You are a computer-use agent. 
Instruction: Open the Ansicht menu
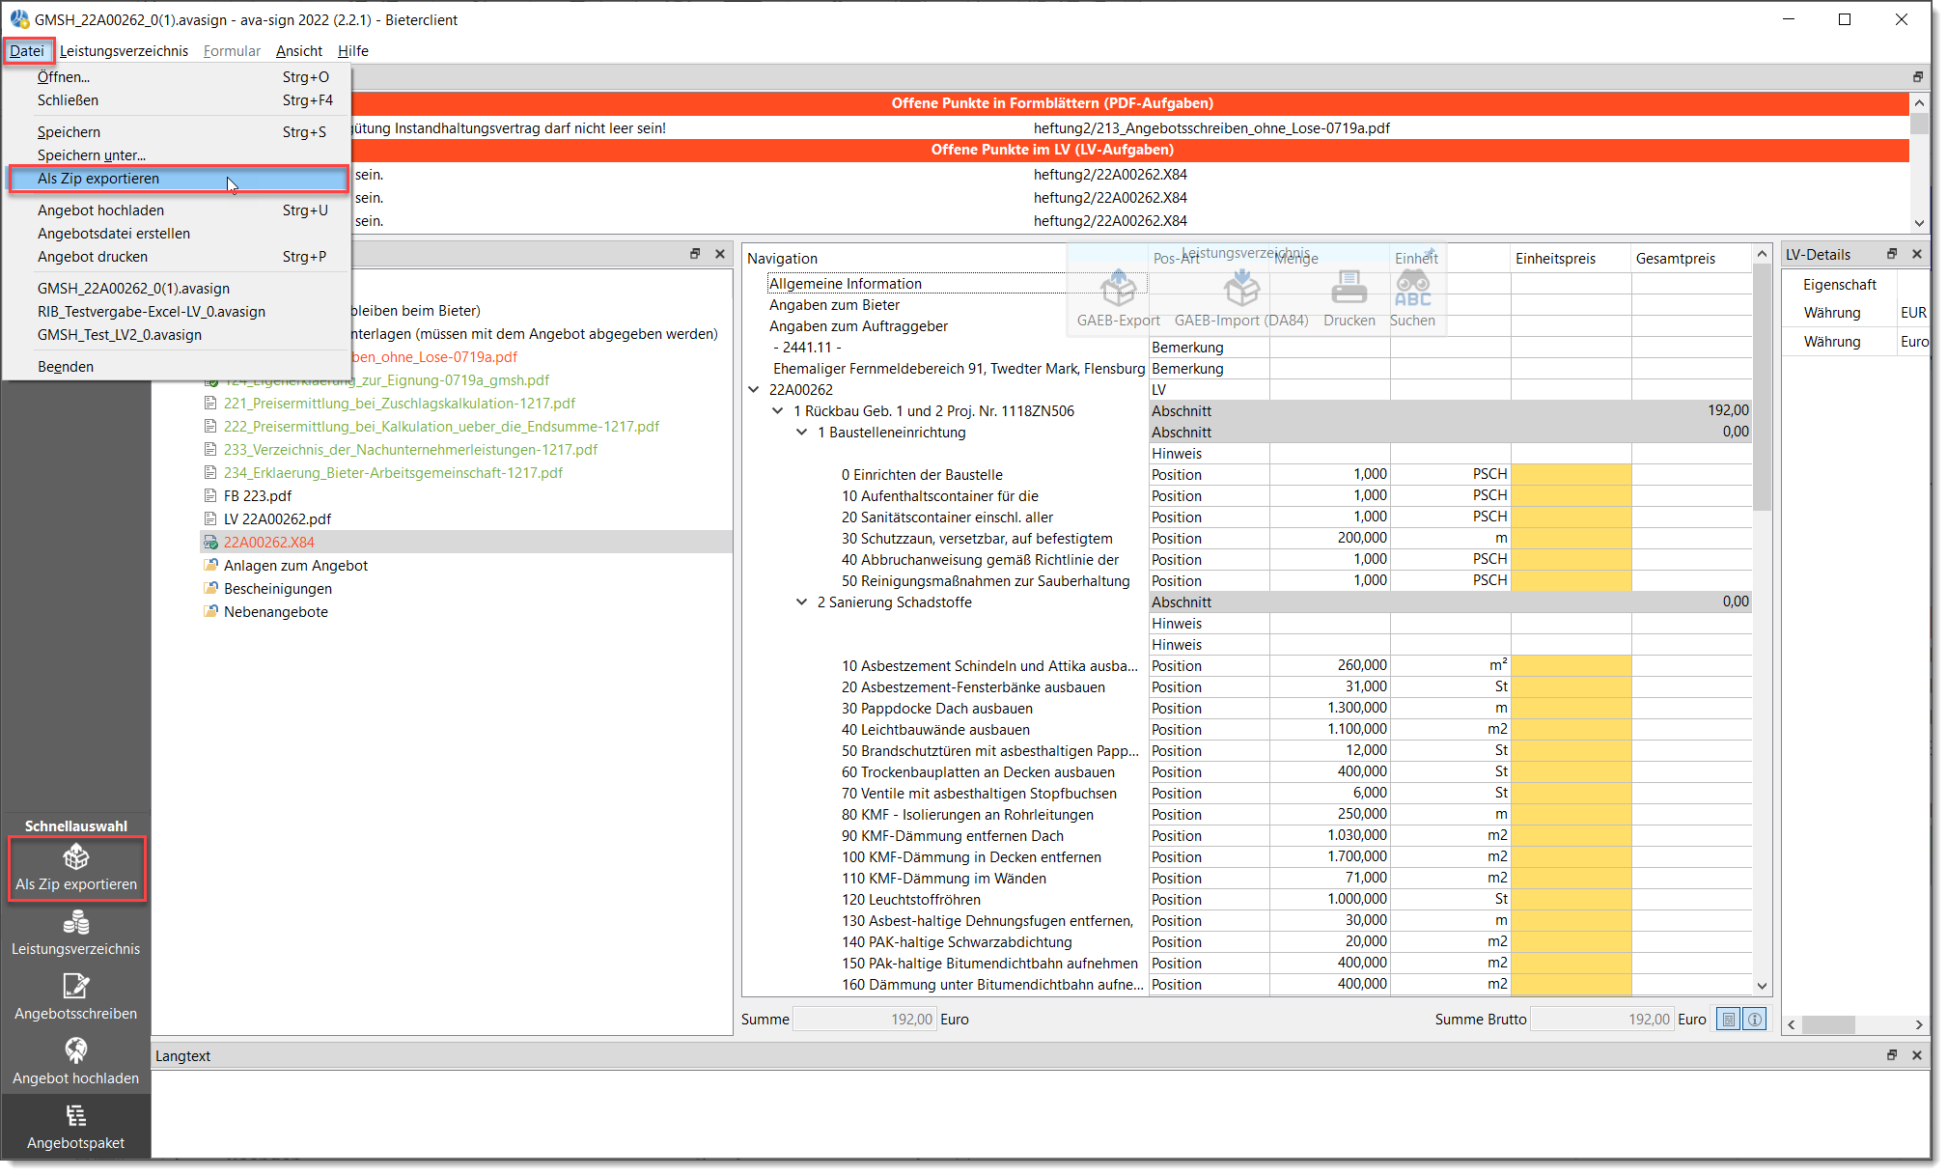point(299,51)
